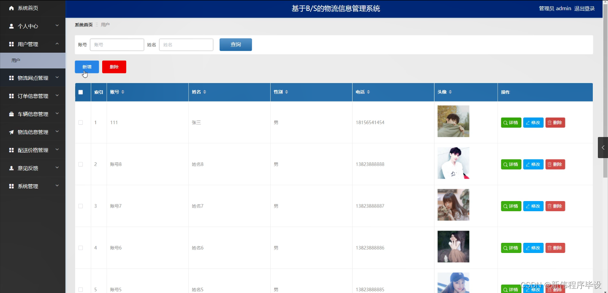Click phone number 18156541454
Image resolution: width=608 pixels, height=293 pixels.
click(370, 123)
